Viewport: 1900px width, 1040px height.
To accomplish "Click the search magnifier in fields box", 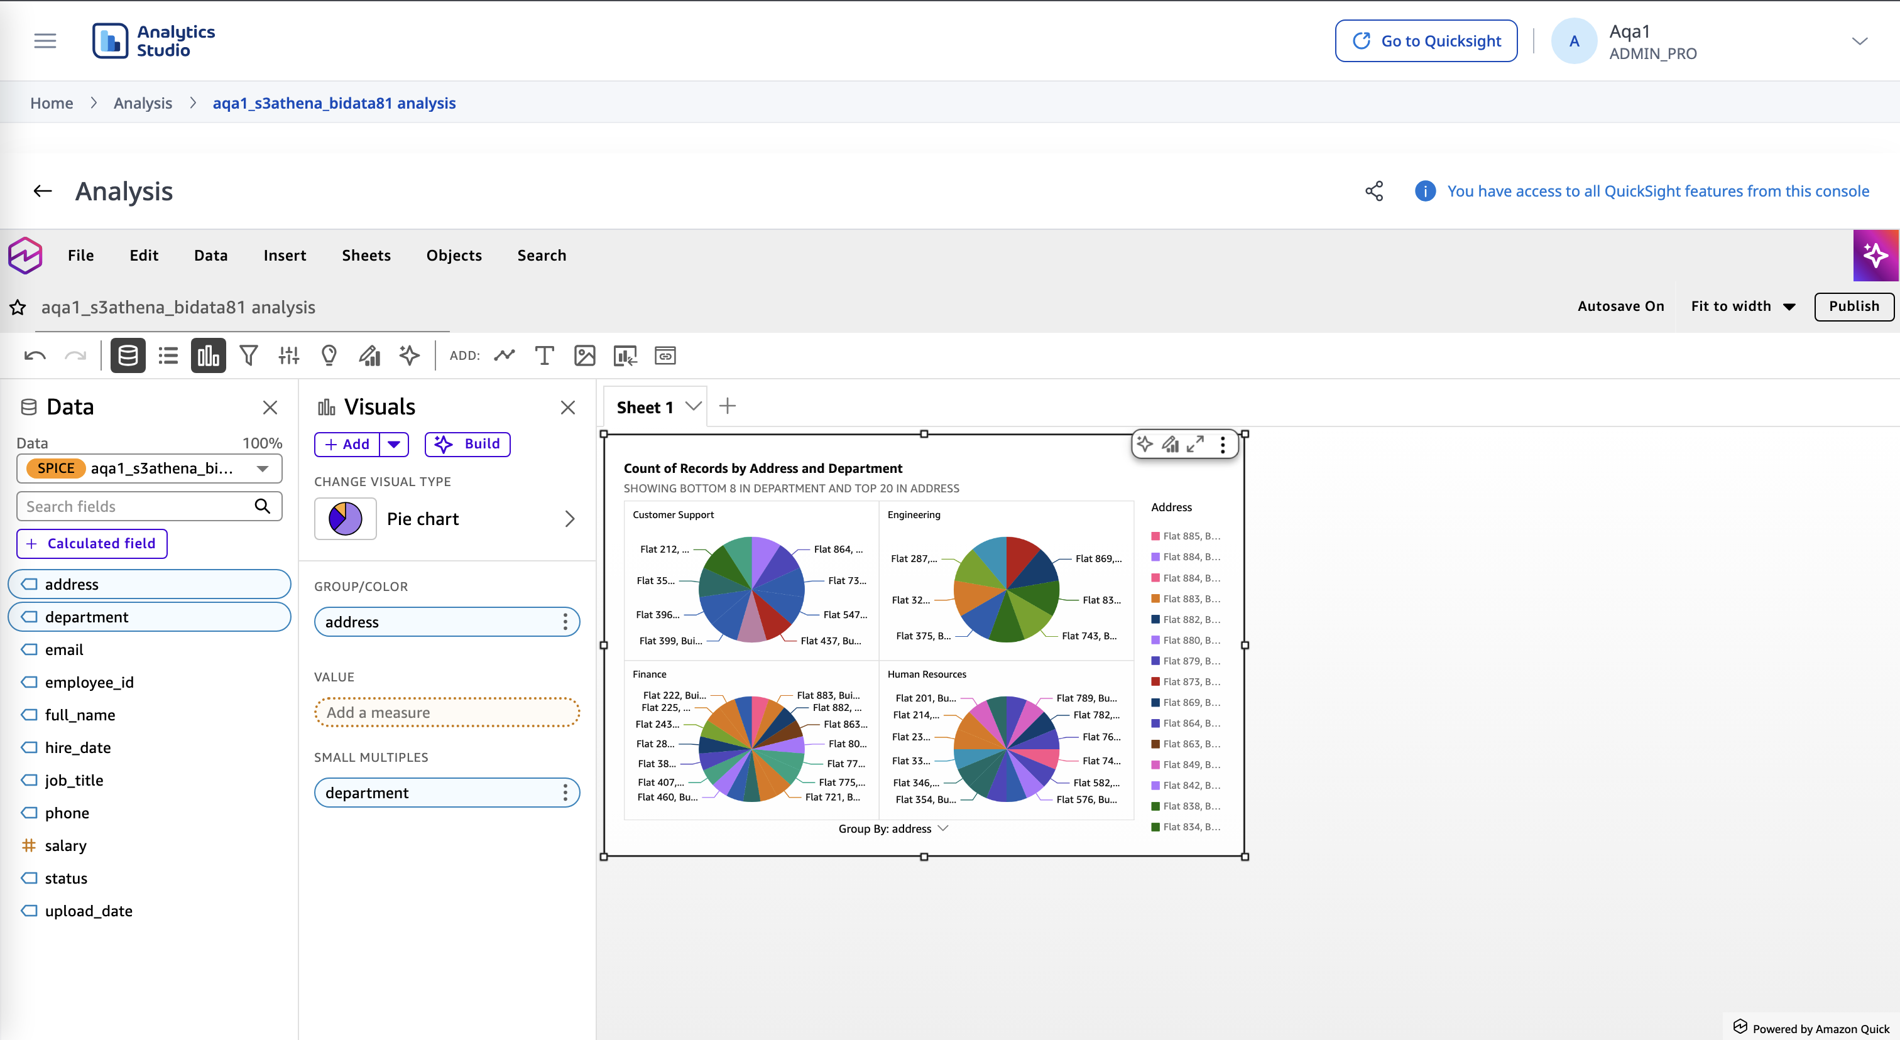I will click(263, 506).
